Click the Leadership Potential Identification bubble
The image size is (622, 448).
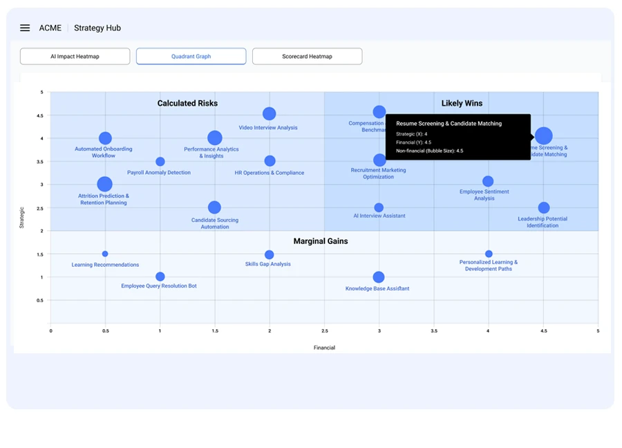(x=544, y=208)
